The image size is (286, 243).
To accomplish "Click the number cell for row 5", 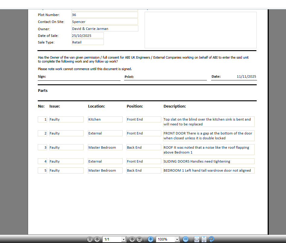I will point(43,170).
